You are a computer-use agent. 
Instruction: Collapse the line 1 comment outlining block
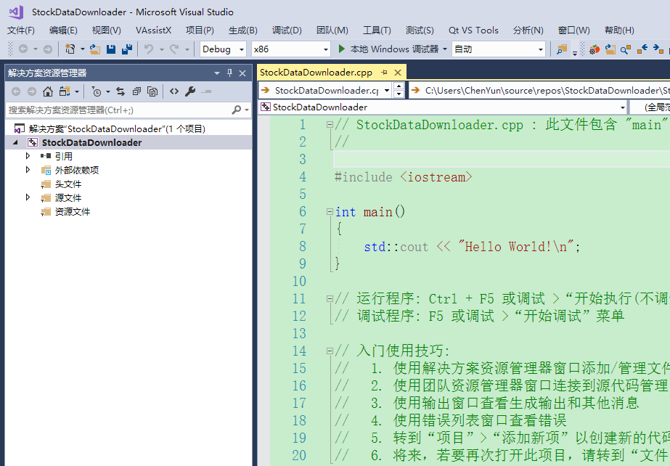coord(330,125)
